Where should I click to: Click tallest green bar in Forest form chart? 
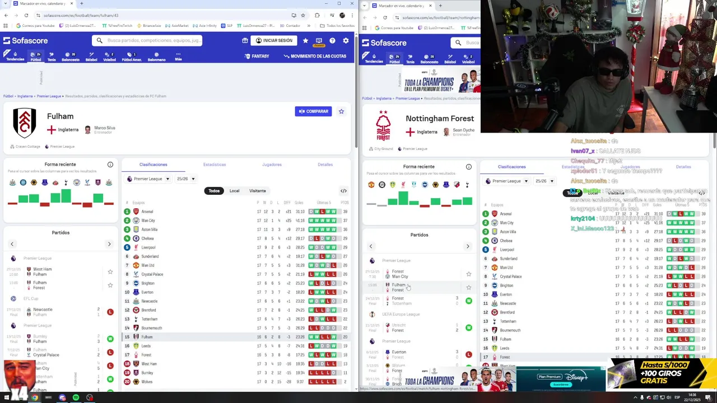coord(403,198)
